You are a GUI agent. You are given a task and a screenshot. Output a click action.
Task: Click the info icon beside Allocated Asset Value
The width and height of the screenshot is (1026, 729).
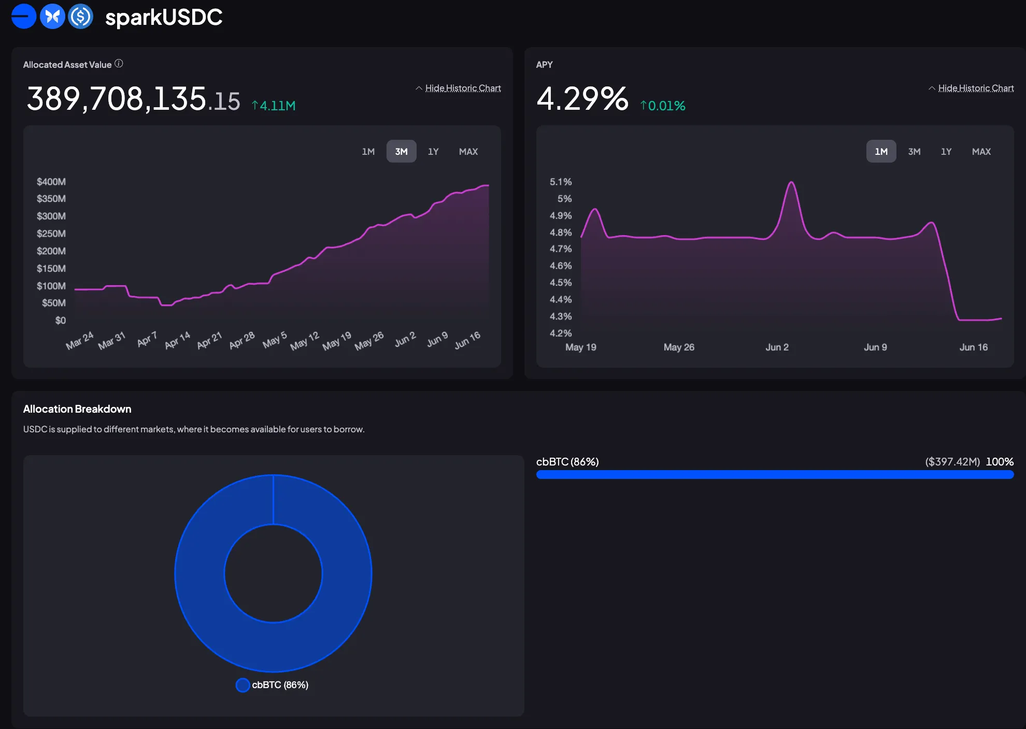pyautogui.click(x=119, y=64)
